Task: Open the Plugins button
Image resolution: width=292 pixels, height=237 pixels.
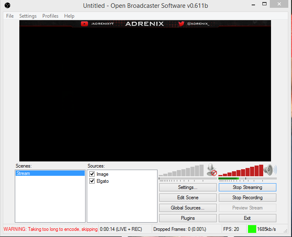Action: pos(188,218)
